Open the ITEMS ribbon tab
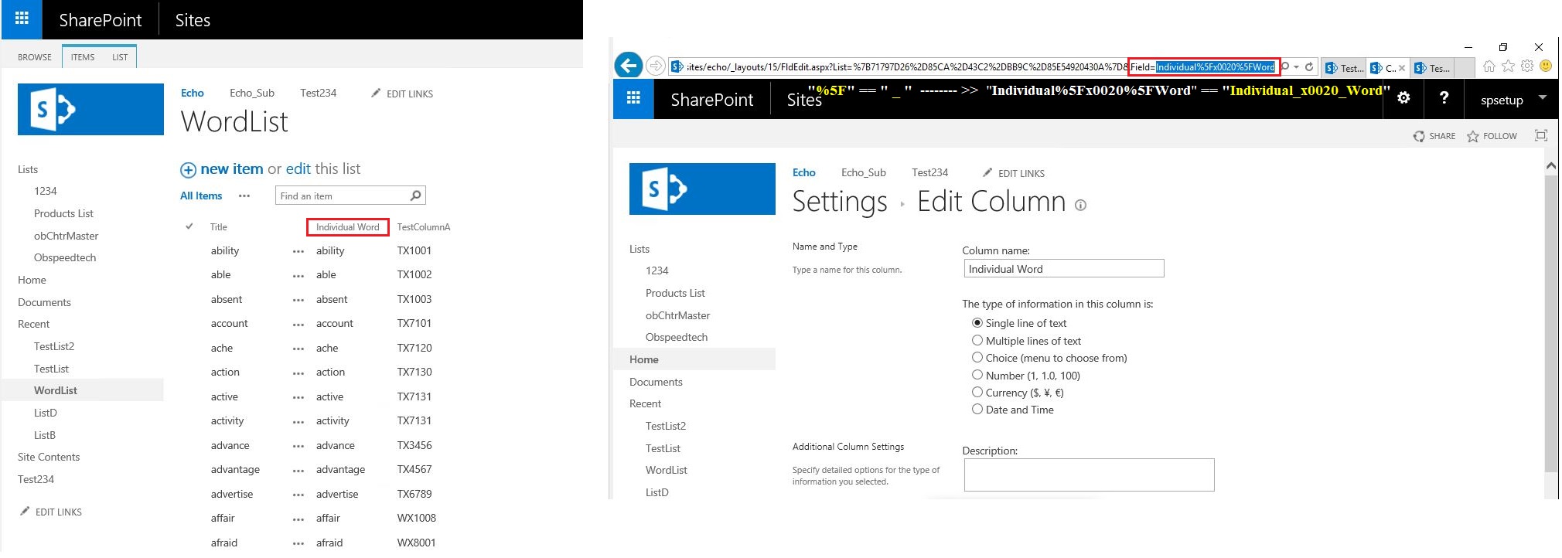The height and width of the screenshot is (558, 1562). 83,57
